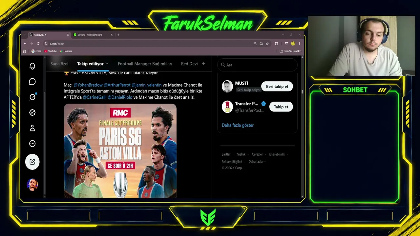Compose a new post with the pencil button
This screenshot has height=236, width=420.
click(32, 162)
